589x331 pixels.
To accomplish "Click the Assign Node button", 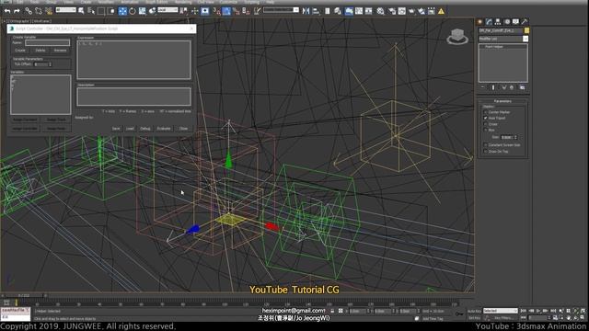I will pos(56,129).
